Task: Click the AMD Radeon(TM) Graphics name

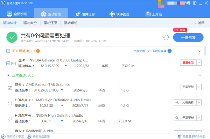Action: coord(48,85)
